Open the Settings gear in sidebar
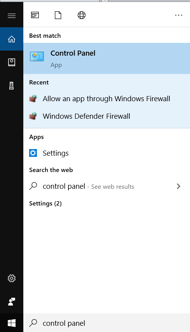 coord(12,278)
